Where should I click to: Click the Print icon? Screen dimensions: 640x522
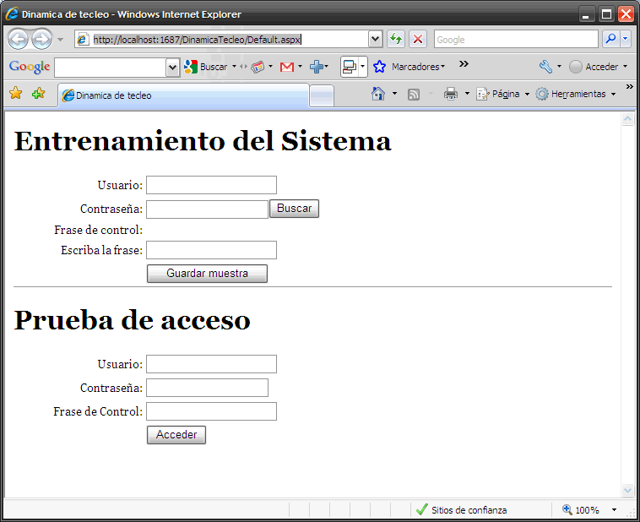click(x=451, y=94)
